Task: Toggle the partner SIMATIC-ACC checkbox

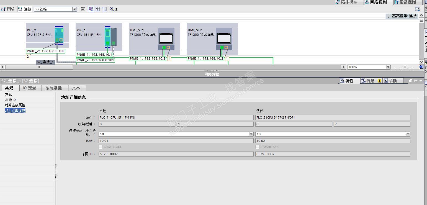Action: point(258,147)
